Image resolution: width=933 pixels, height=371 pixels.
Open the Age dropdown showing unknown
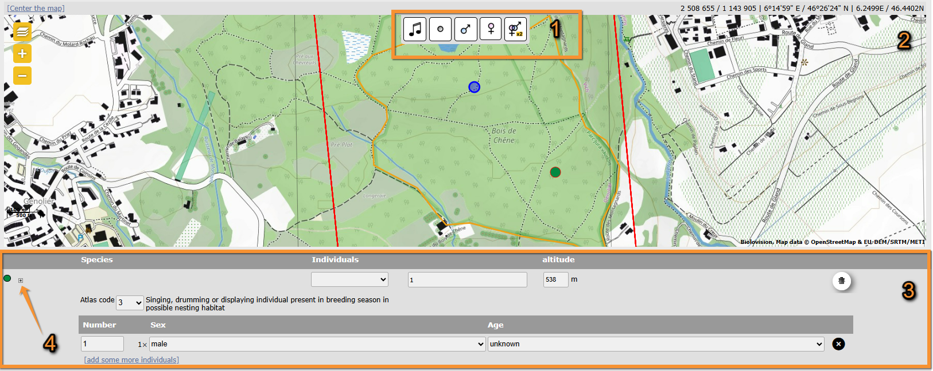[x=656, y=344]
